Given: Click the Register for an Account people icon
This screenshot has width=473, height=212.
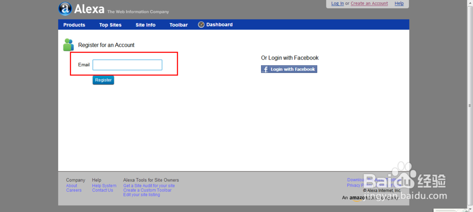Looking at the screenshot, I should click(69, 45).
